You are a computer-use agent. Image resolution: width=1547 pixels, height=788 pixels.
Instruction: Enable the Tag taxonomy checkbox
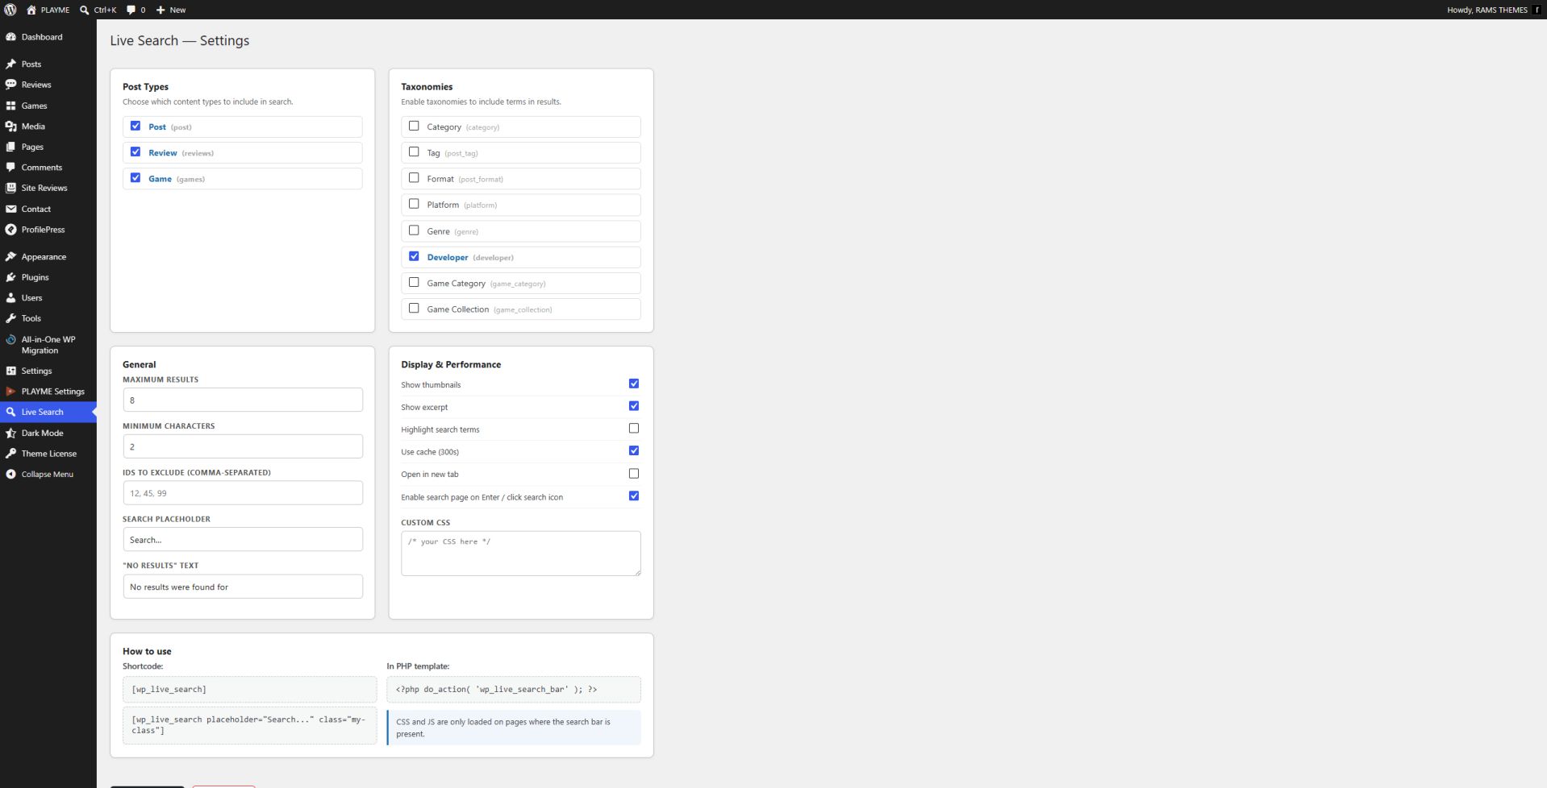click(414, 151)
